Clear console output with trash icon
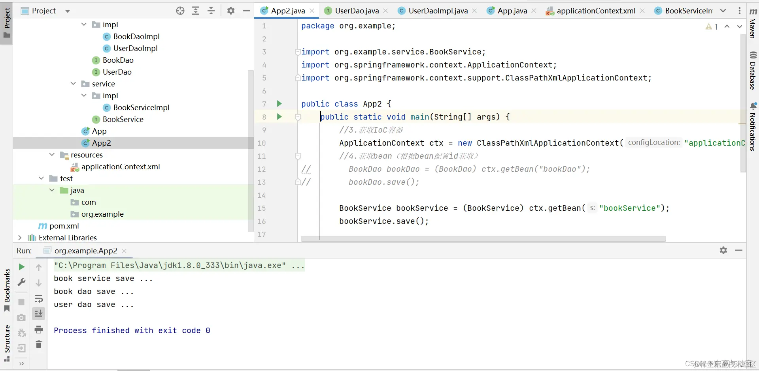Viewport: 759px width, 371px height. click(x=39, y=345)
